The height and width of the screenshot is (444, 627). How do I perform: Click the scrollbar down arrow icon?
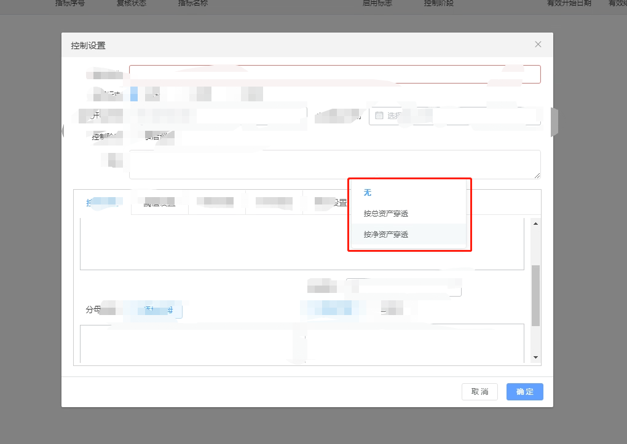(535, 356)
